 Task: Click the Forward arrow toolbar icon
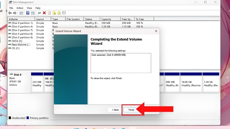click(x=15, y=13)
